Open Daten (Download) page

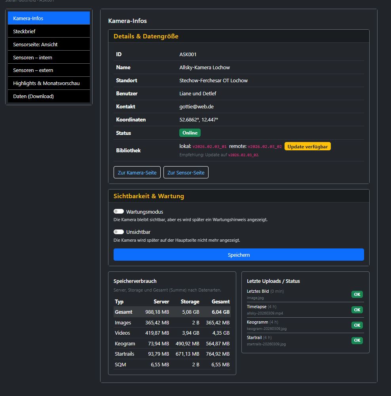tap(49, 96)
